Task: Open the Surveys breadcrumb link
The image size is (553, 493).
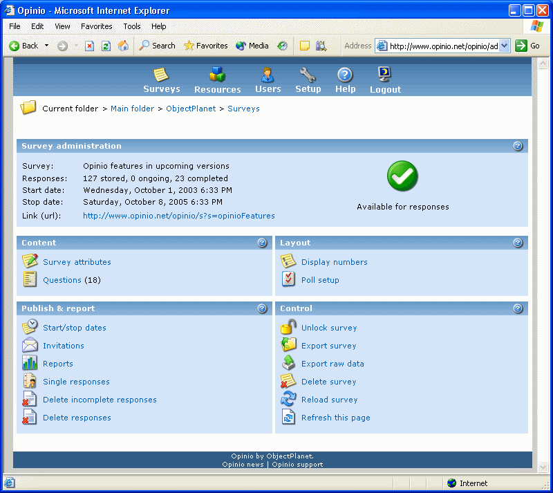Action: tap(243, 109)
